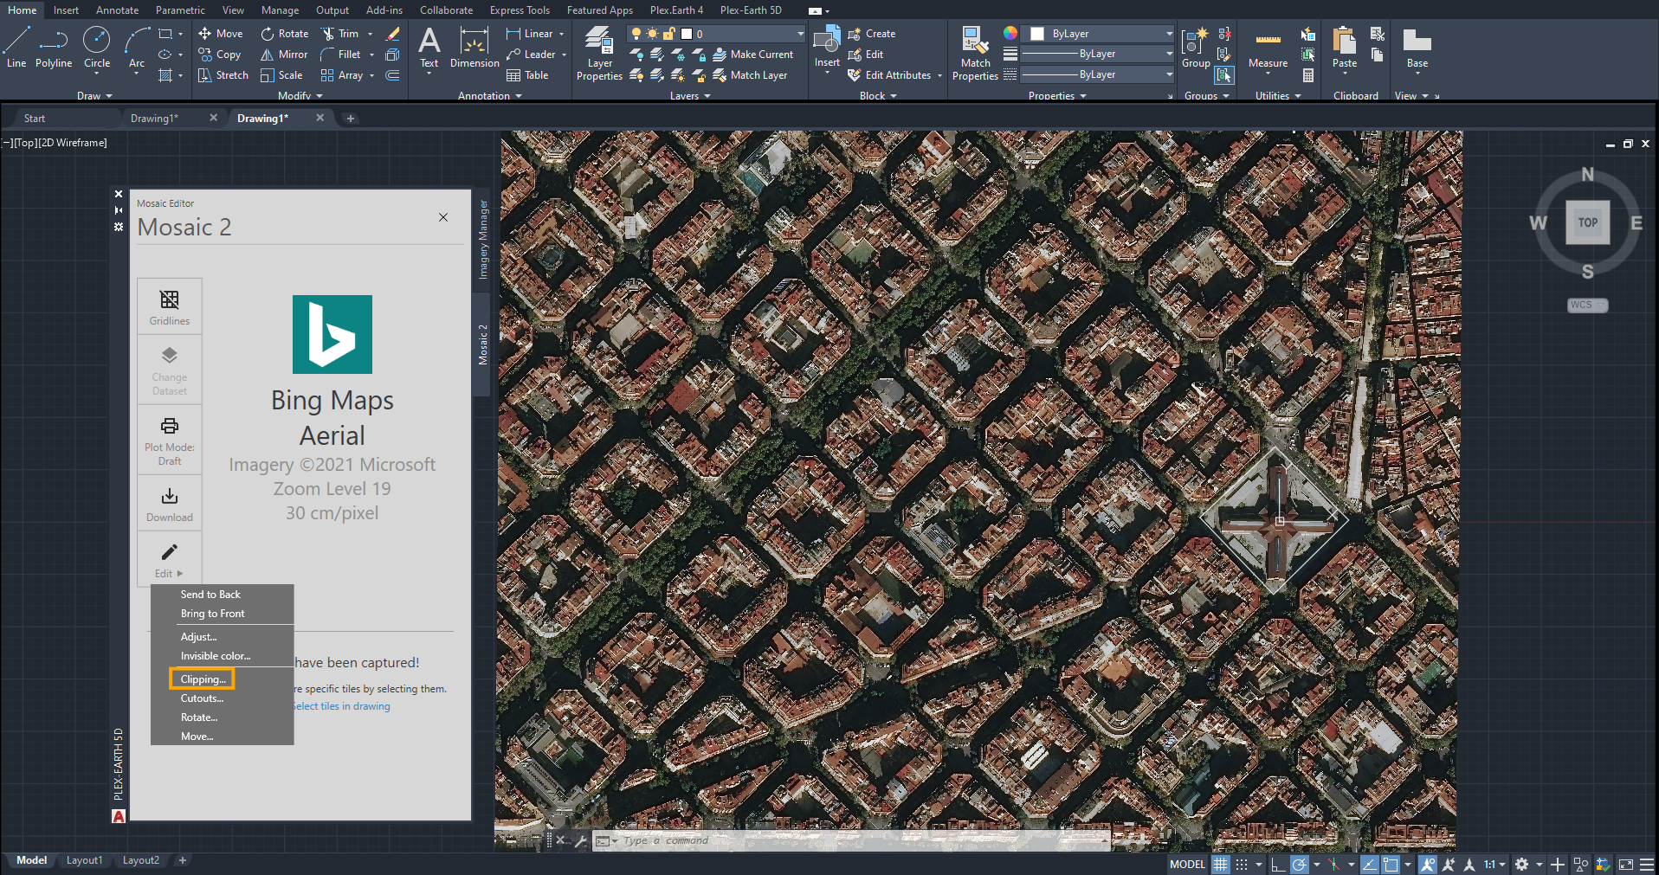Image resolution: width=1659 pixels, height=875 pixels.
Task: Click the layer 0 color swatch
Action: [687, 34]
